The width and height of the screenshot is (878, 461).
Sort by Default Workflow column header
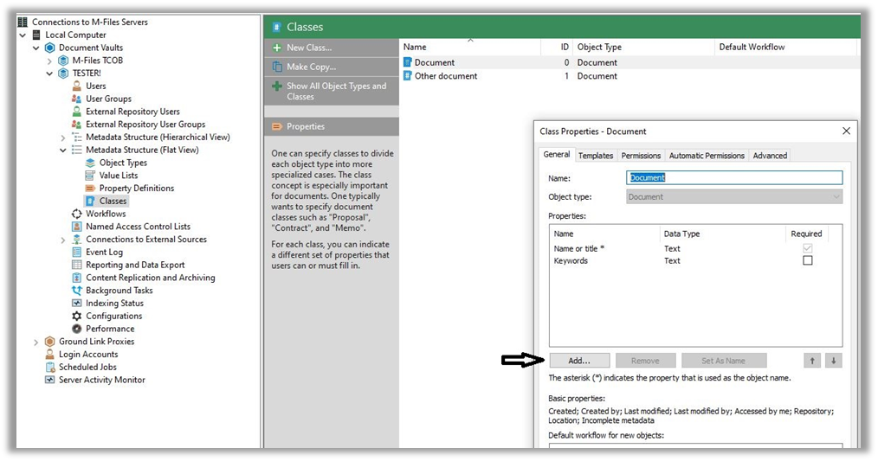[x=785, y=47]
